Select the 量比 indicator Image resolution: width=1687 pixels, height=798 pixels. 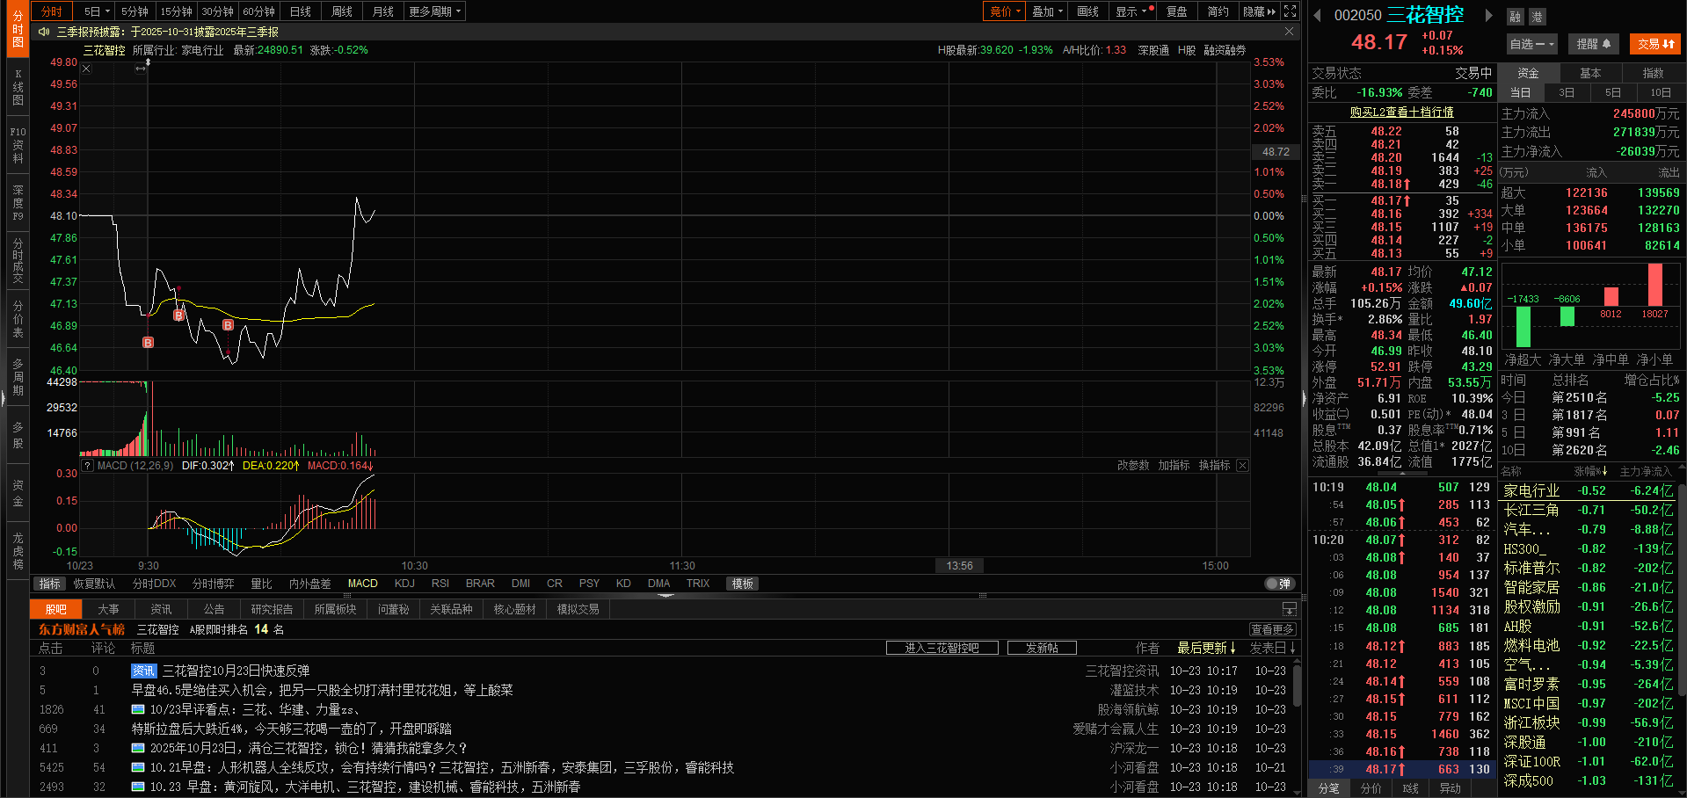[x=261, y=584]
